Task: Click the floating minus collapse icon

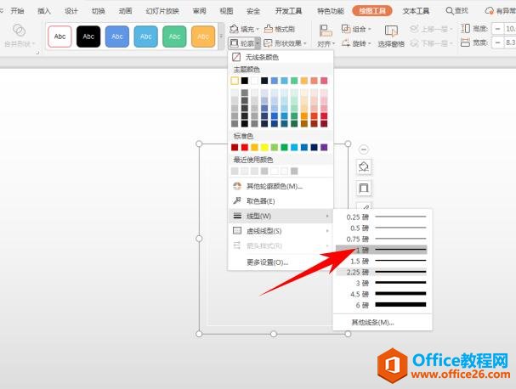Action: click(x=364, y=149)
